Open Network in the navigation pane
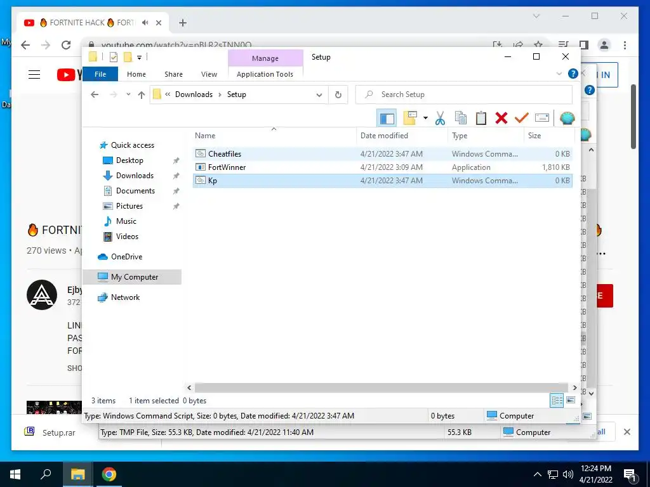This screenshot has height=487, width=650. 119,297
